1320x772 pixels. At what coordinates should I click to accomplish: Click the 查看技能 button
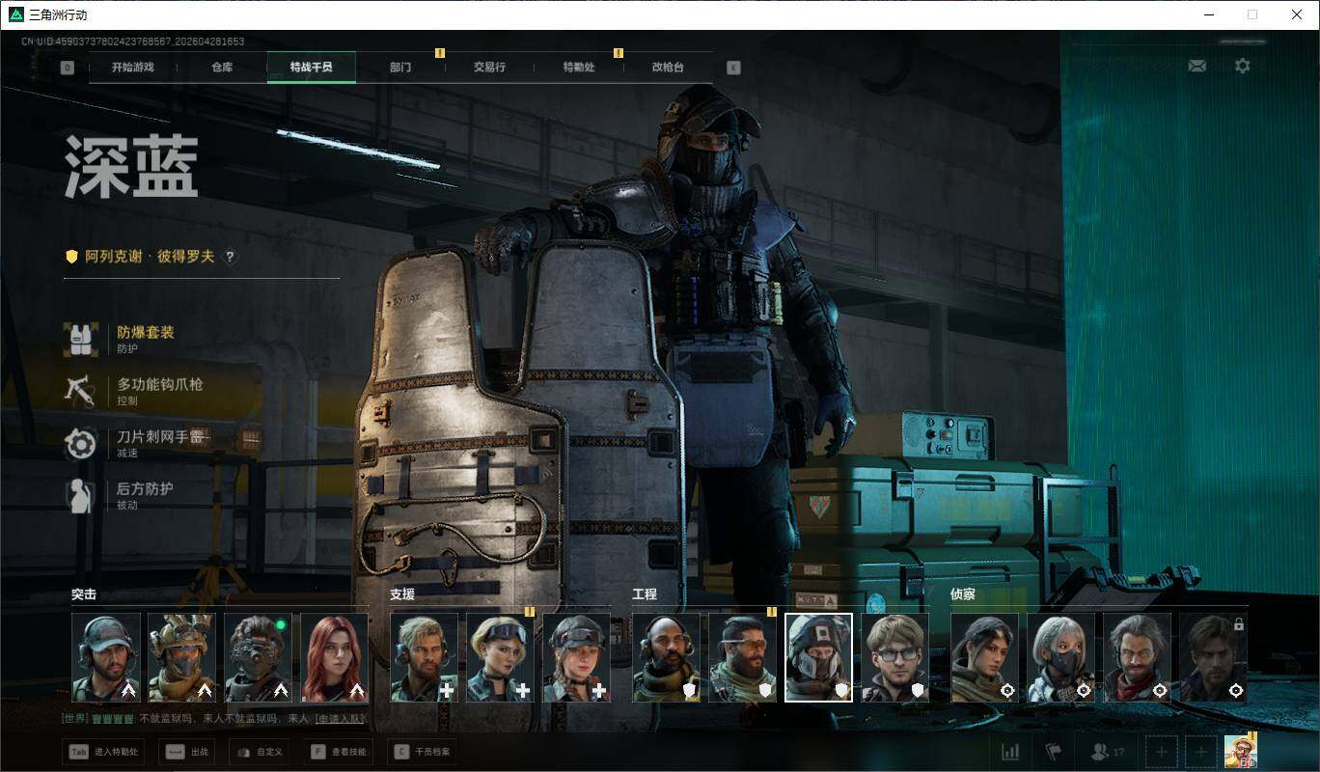[x=338, y=752]
